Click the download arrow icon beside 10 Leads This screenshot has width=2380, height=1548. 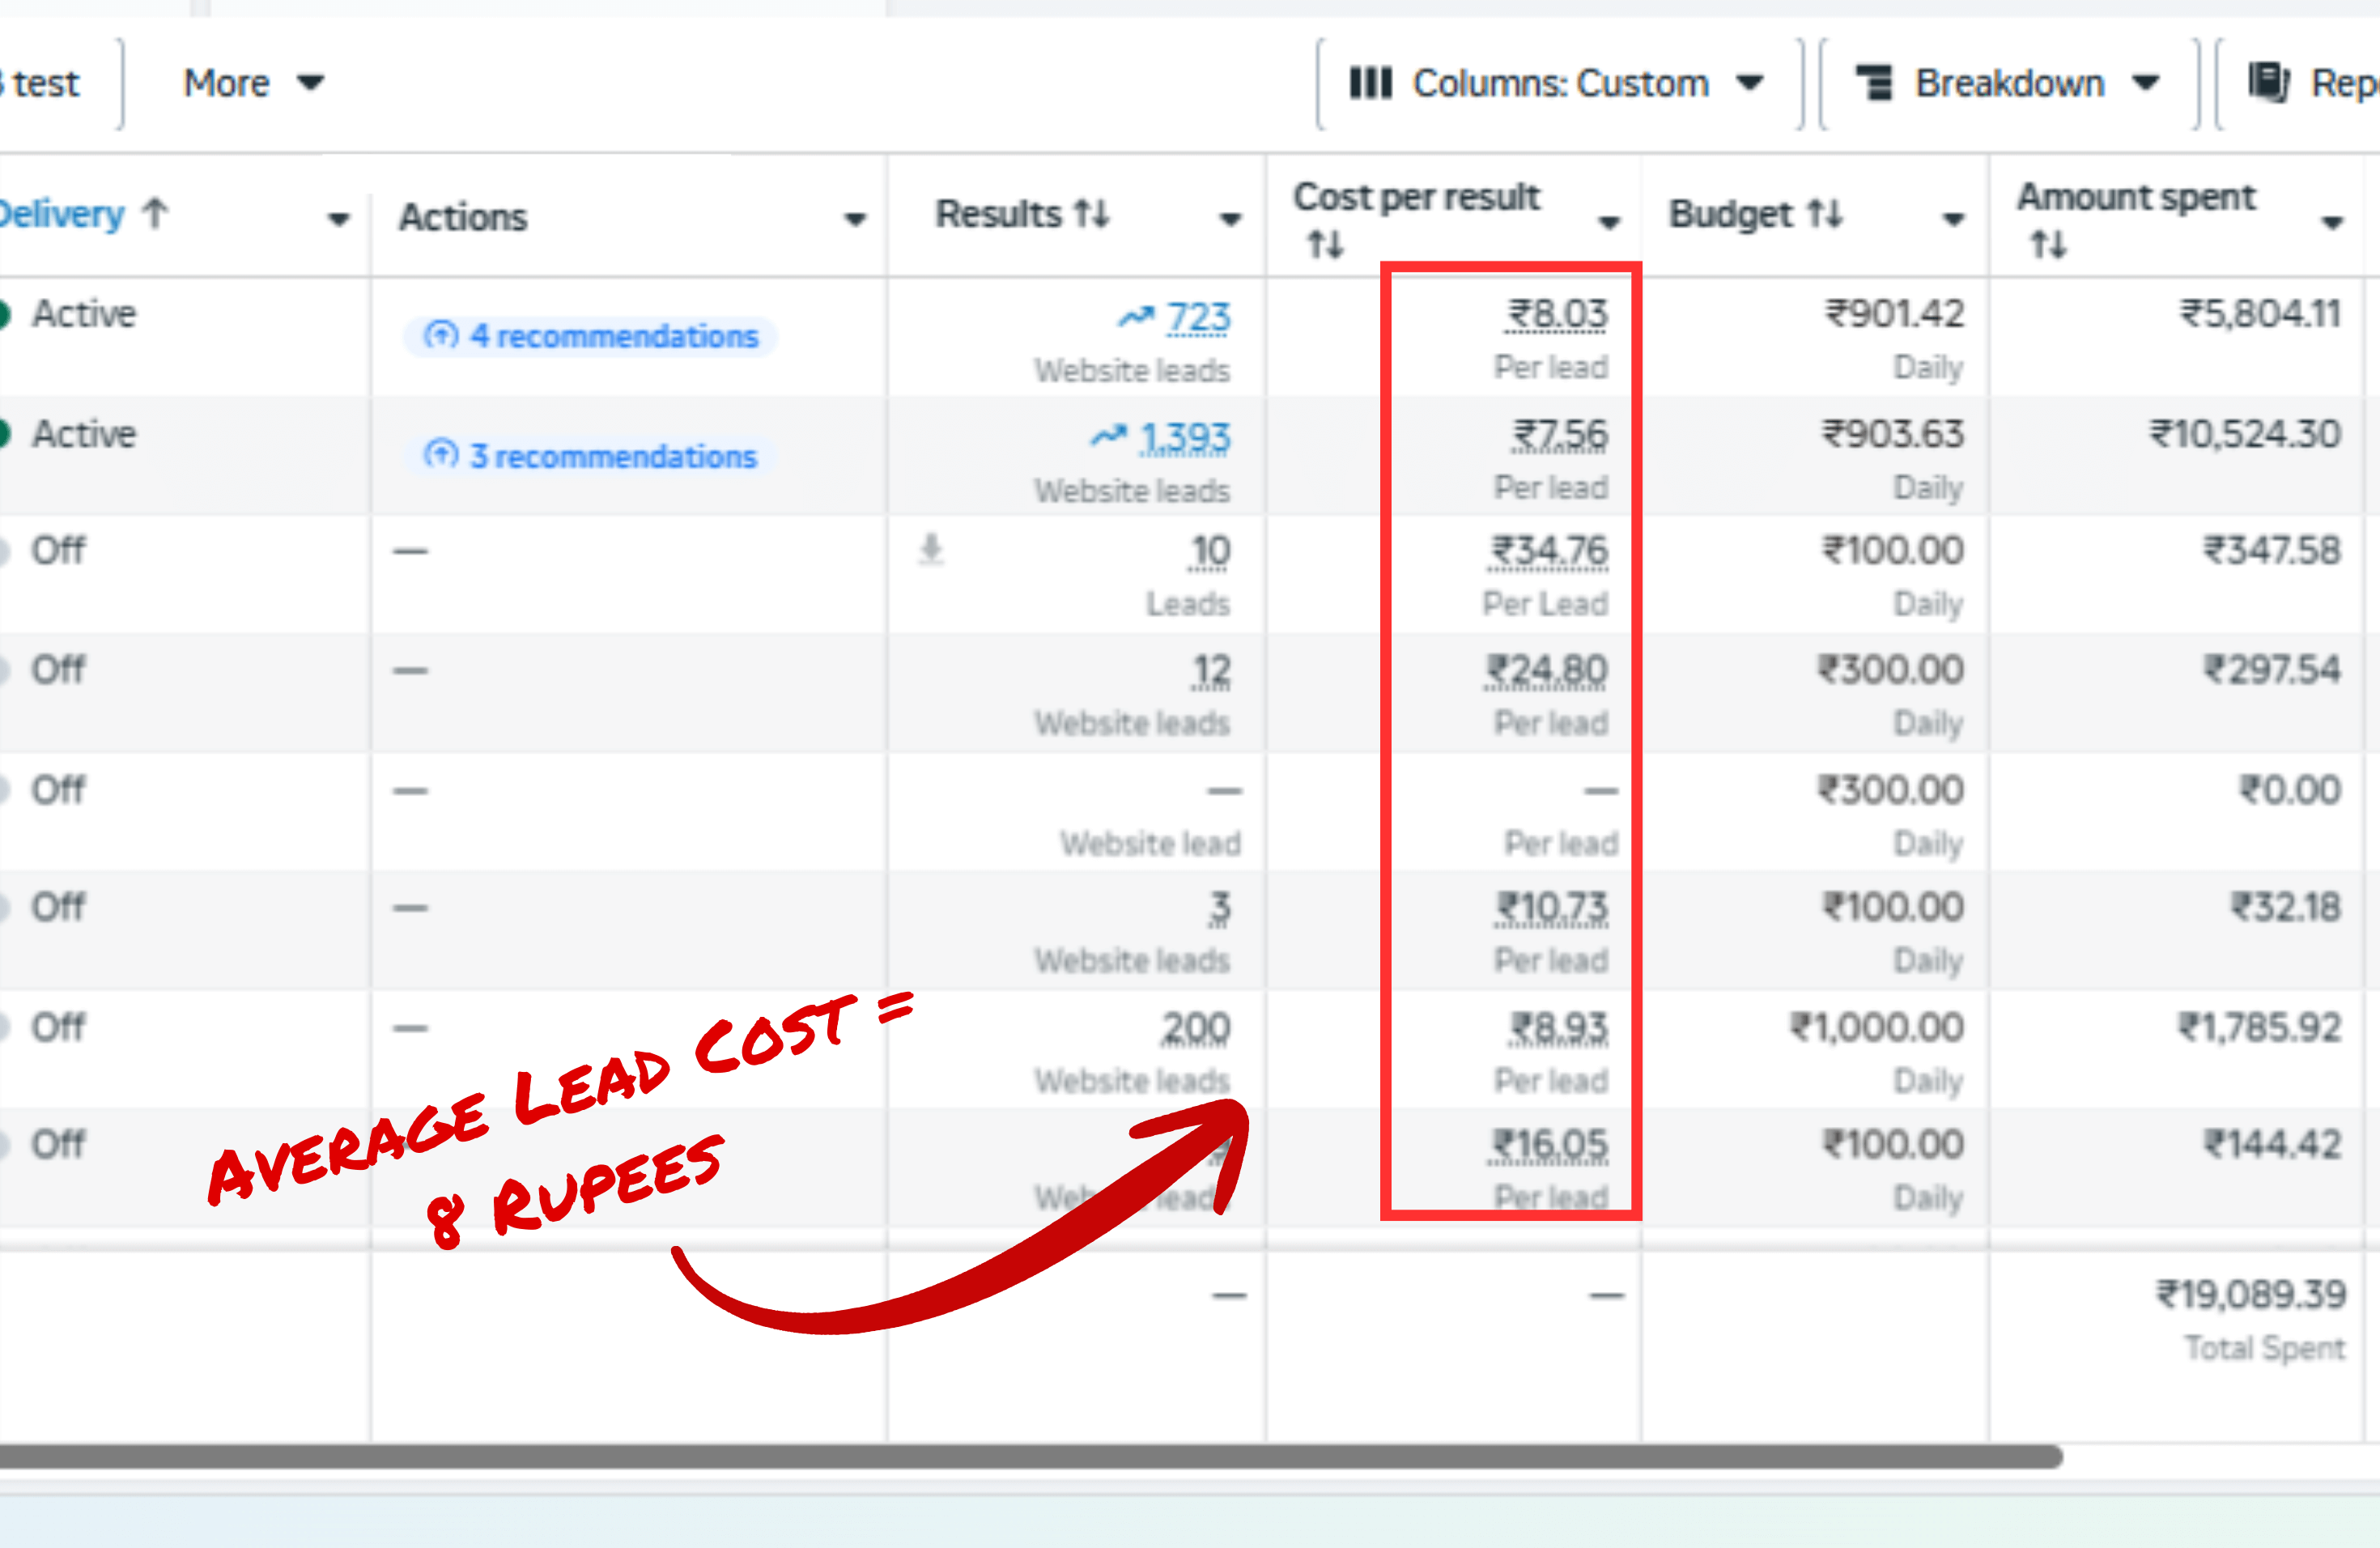tap(931, 549)
